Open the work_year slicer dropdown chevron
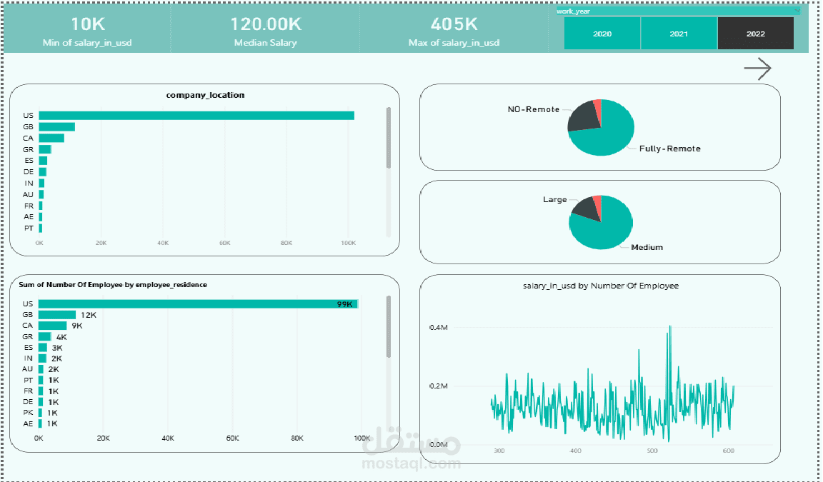This screenshot has width=823, height=482. point(797,11)
